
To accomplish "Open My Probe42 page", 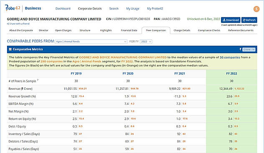I will pos(155,9).
